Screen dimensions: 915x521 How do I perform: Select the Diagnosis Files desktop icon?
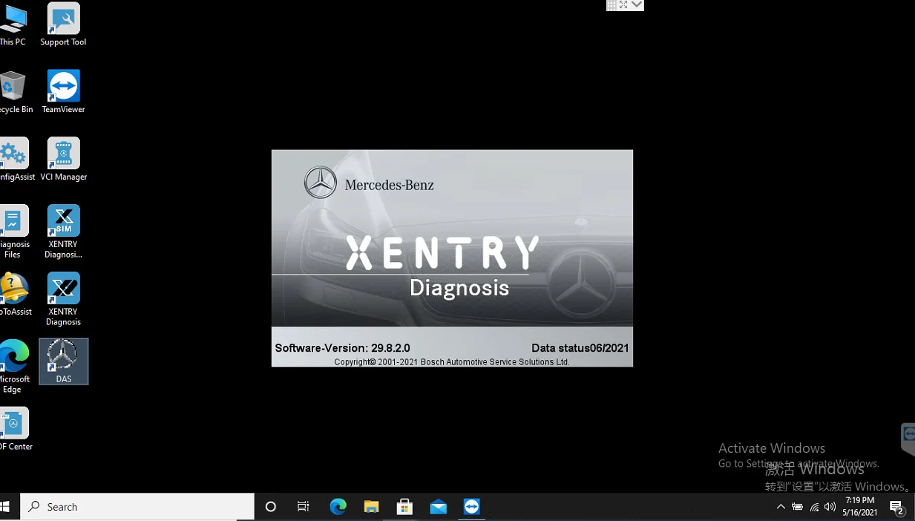pos(13,232)
